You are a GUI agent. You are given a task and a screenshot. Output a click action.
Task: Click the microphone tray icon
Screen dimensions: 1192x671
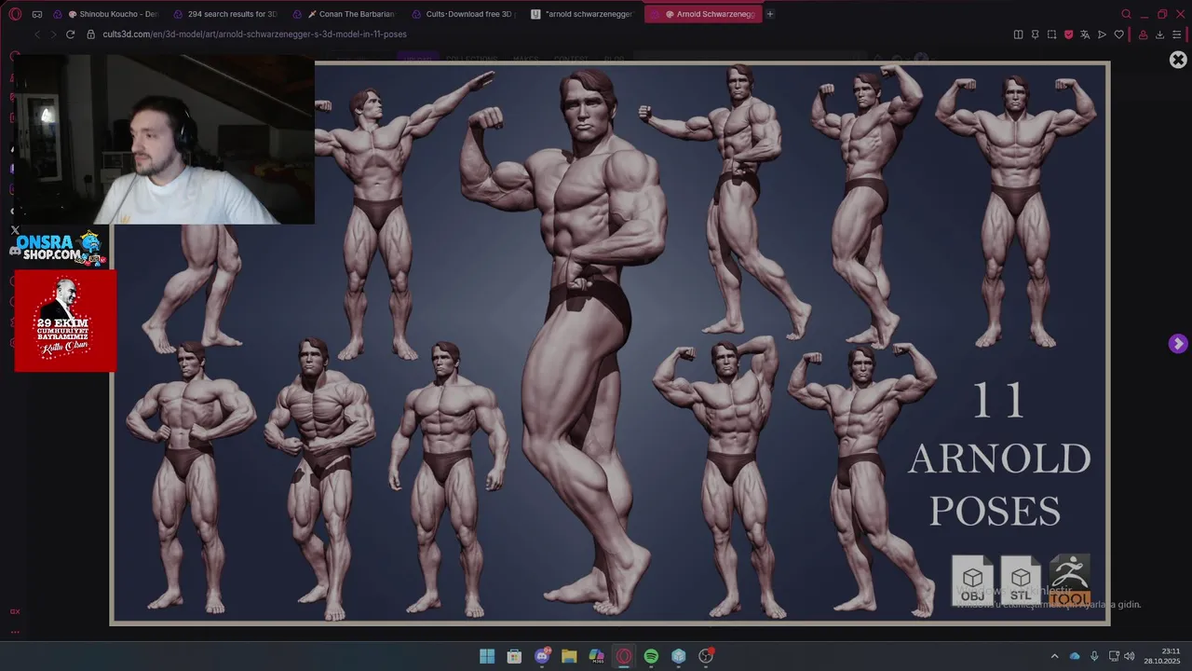pos(1094,656)
